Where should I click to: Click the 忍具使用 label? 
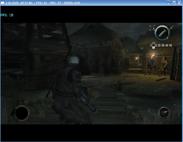click(165, 45)
